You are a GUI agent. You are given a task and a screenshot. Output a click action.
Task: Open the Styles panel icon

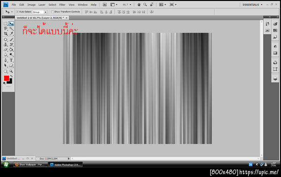275,37
